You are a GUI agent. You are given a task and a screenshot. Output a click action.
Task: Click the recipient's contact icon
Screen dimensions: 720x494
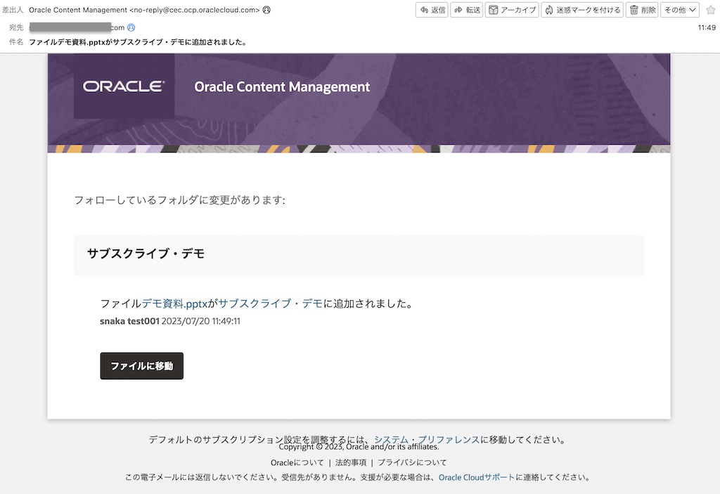coord(131,27)
